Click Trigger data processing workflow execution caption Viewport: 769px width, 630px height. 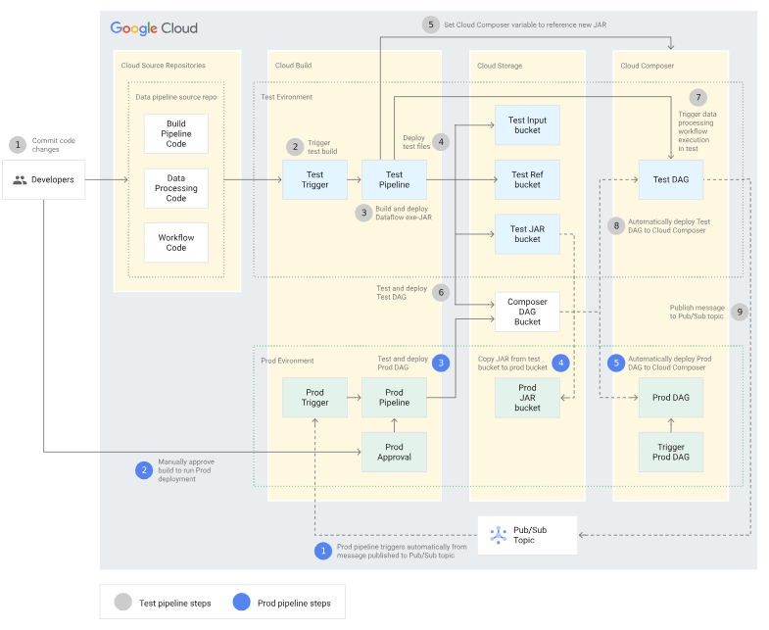tap(697, 131)
